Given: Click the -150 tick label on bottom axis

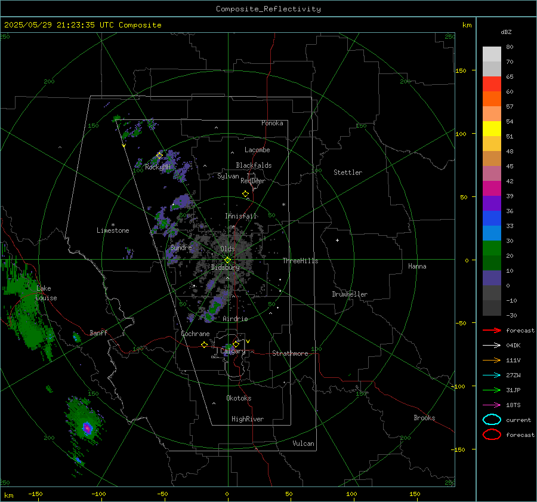Looking at the screenshot, I should pos(35,494).
